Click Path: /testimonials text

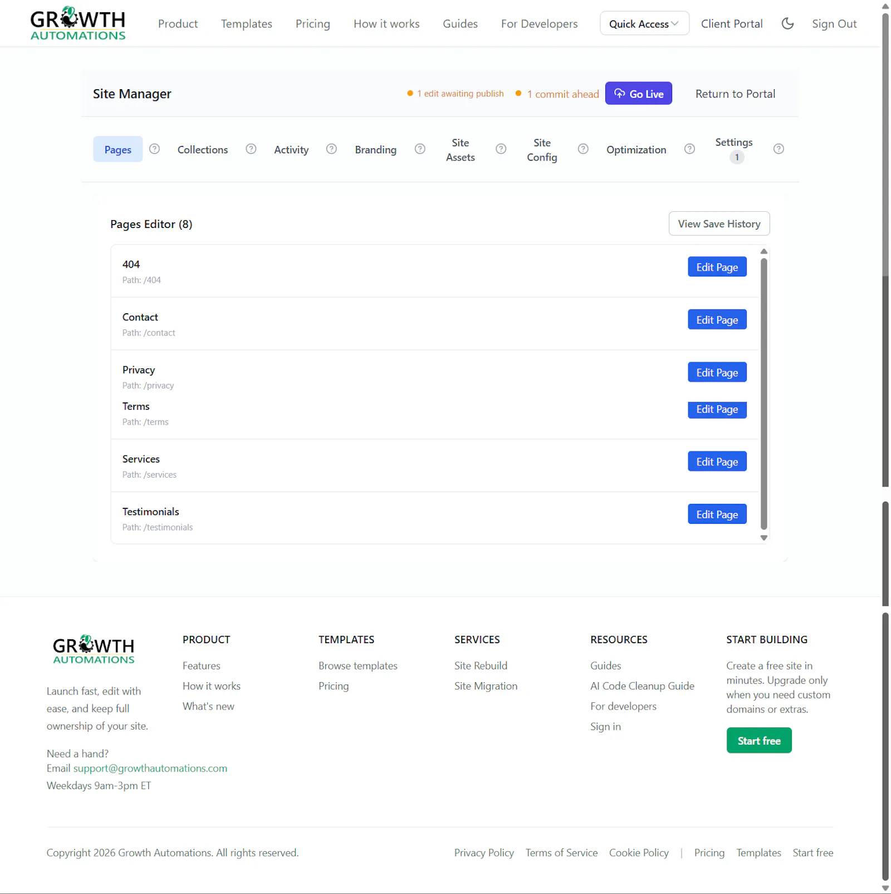pos(158,527)
